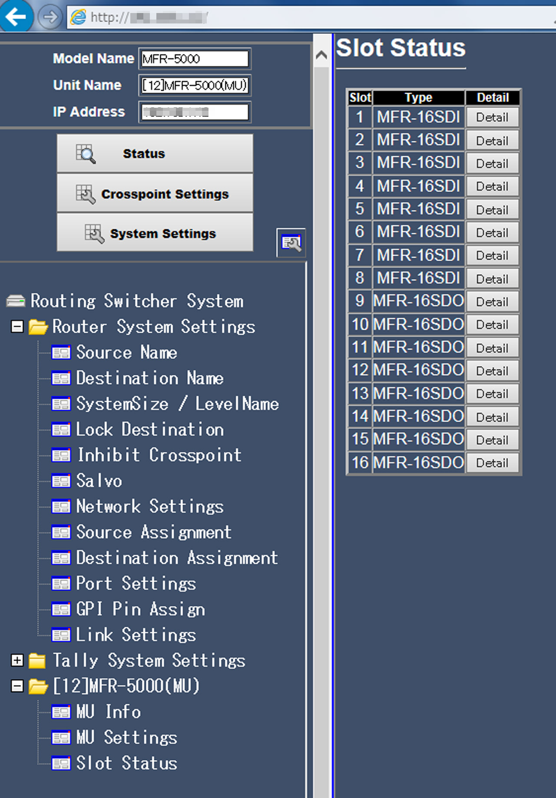The height and width of the screenshot is (798, 556).
Task: Open GPI Pin Assign page
Action: 140,609
